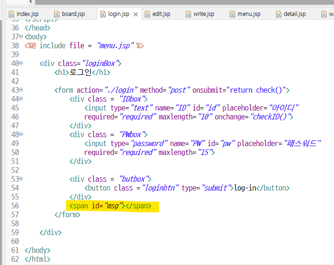
Task: Click the "PWbox" class value
Action: pyautogui.click(x=132, y=135)
